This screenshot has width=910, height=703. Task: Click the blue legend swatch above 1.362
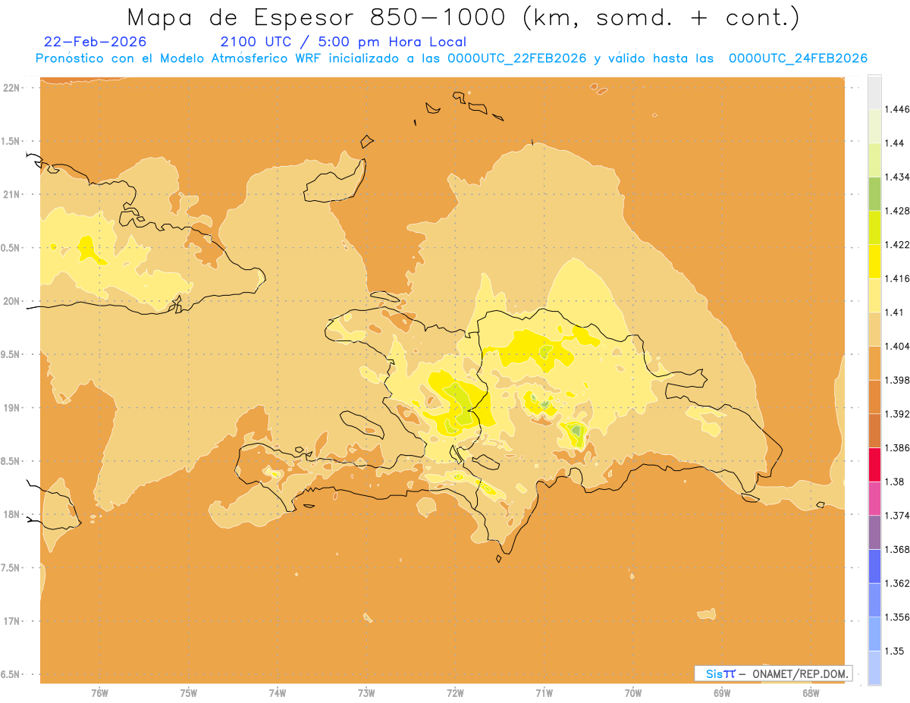pos(874,566)
